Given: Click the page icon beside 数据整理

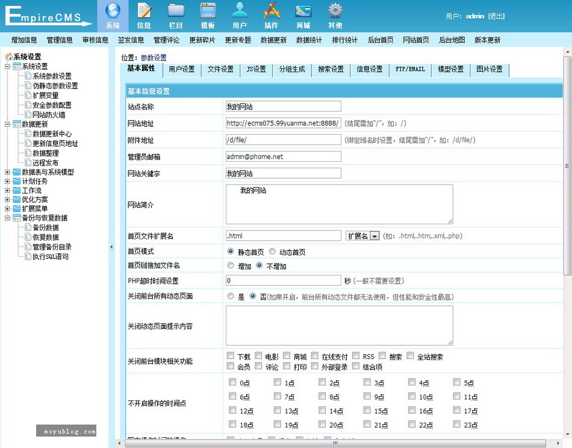Looking at the screenshot, I should pos(28,153).
